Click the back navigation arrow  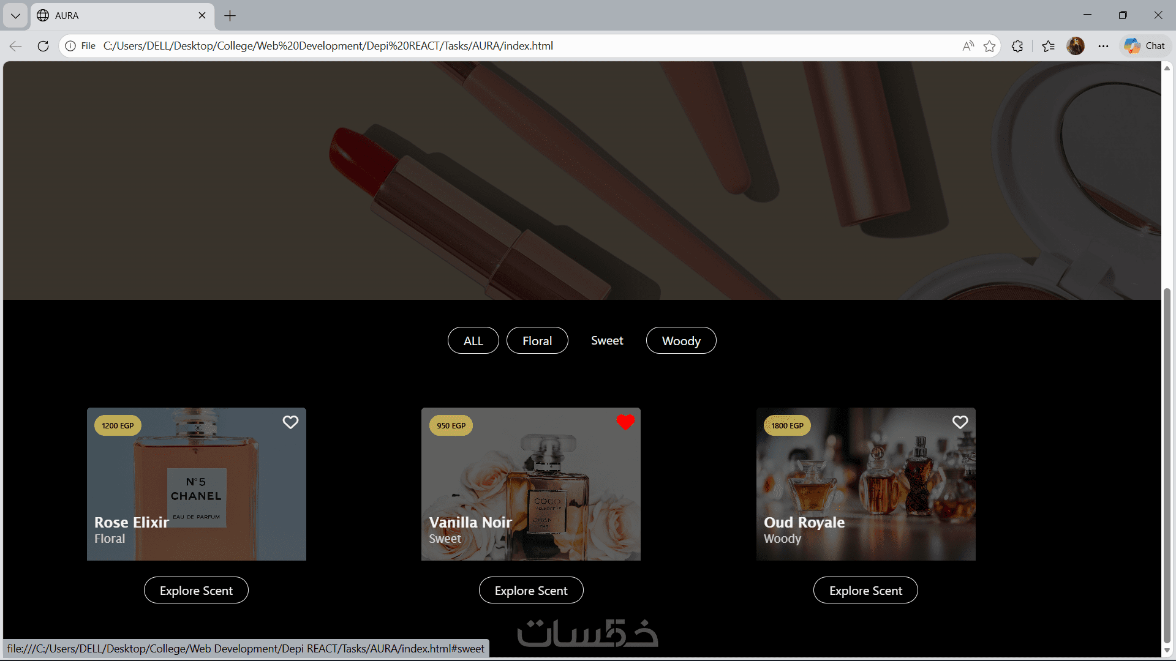pyautogui.click(x=16, y=46)
